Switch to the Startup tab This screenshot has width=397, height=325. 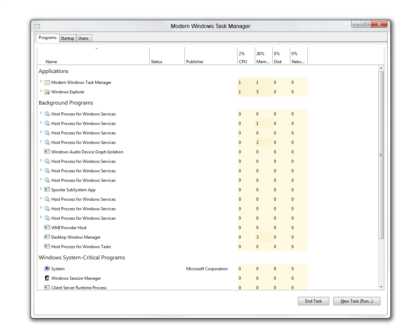(x=67, y=38)
